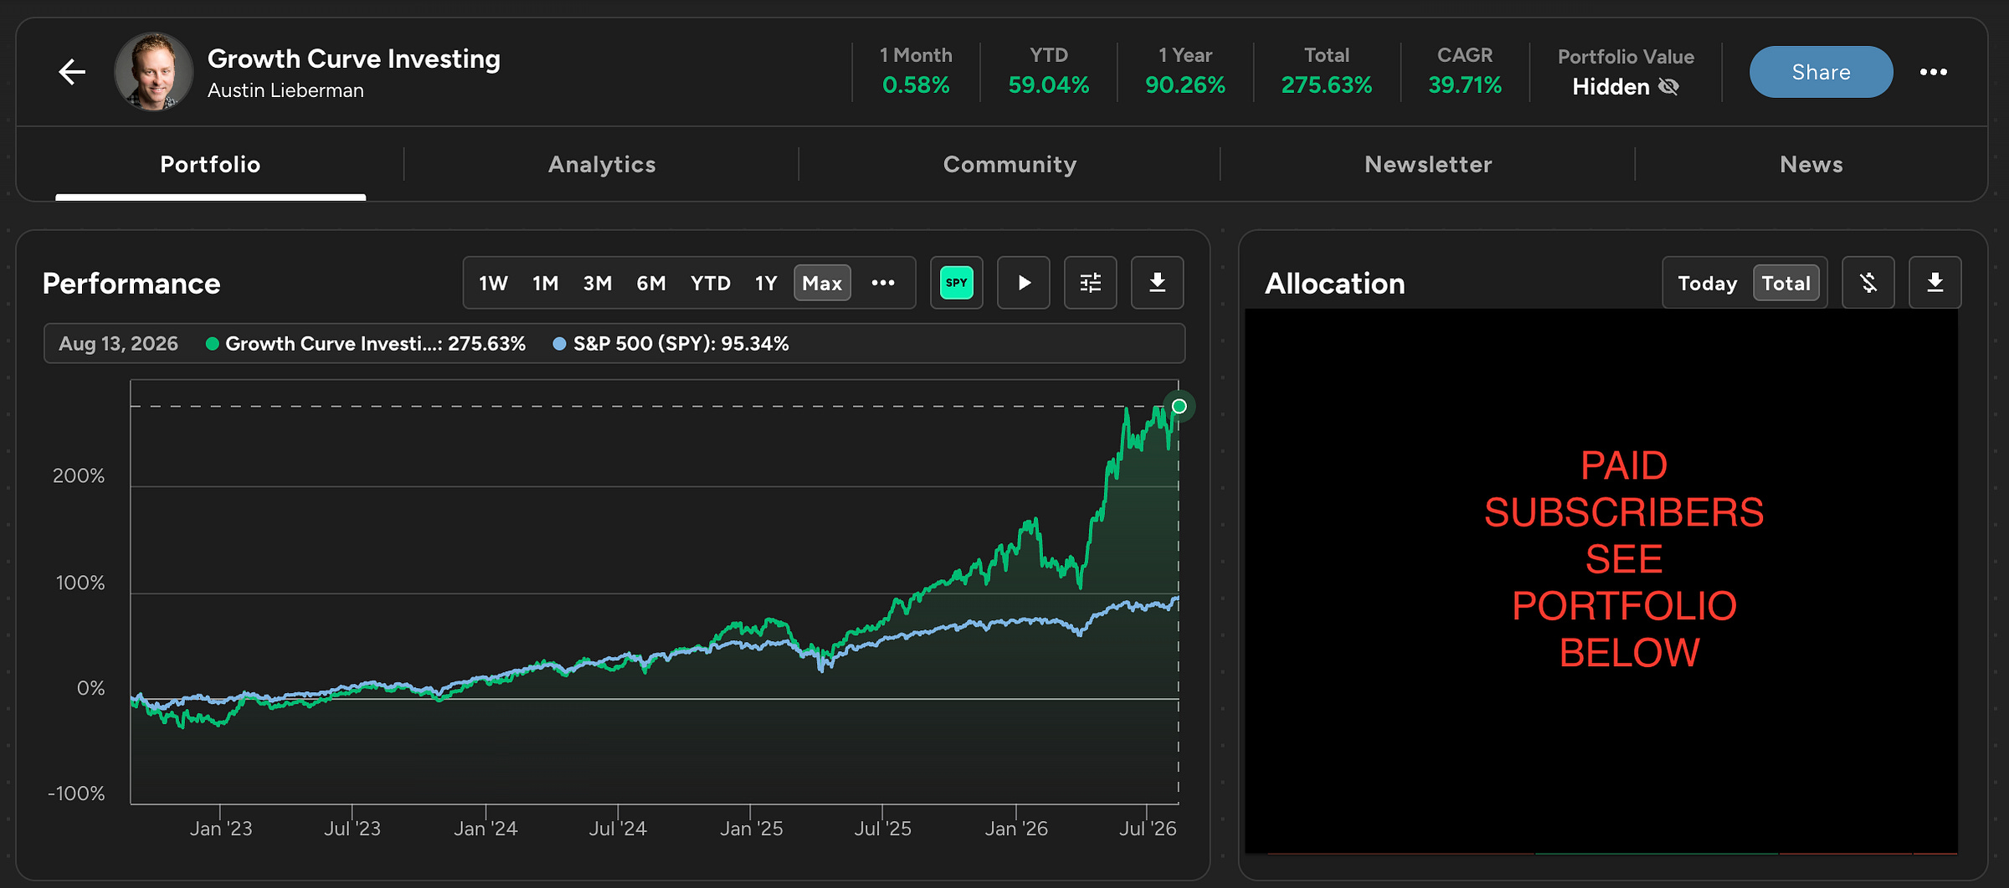The image size is (2009, 888).
Task: Select the 1W performance range
Action: [493, 283]
